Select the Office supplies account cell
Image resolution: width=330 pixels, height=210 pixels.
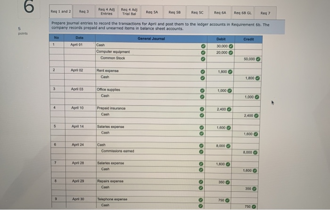click(151, 90)
